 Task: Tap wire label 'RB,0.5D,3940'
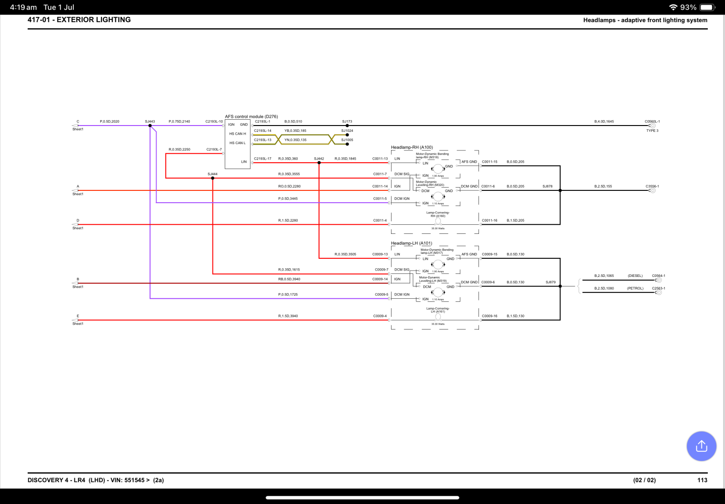point(289,279)
